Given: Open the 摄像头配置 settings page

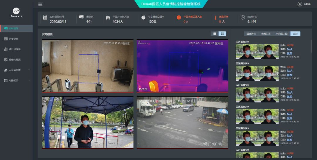Looking at the screenshot, I should (15, 60).
